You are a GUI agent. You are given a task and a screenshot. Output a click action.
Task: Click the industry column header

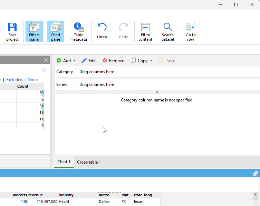coord(78,195)
